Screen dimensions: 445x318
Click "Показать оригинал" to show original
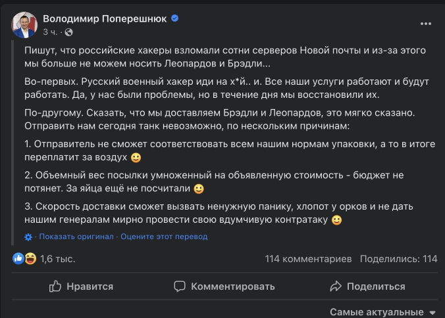pyautogui.click(x=74, y=237)
